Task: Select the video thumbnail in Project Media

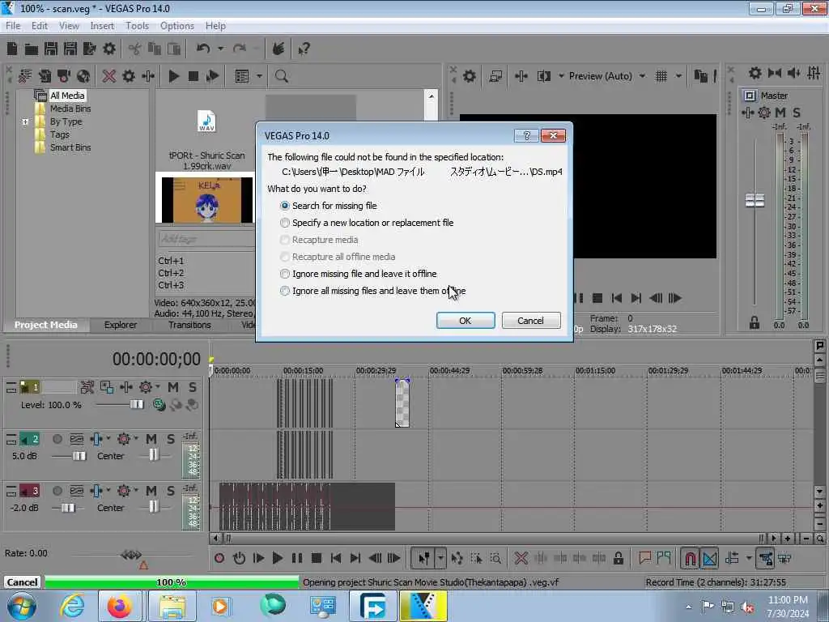Action: point(206,199)
